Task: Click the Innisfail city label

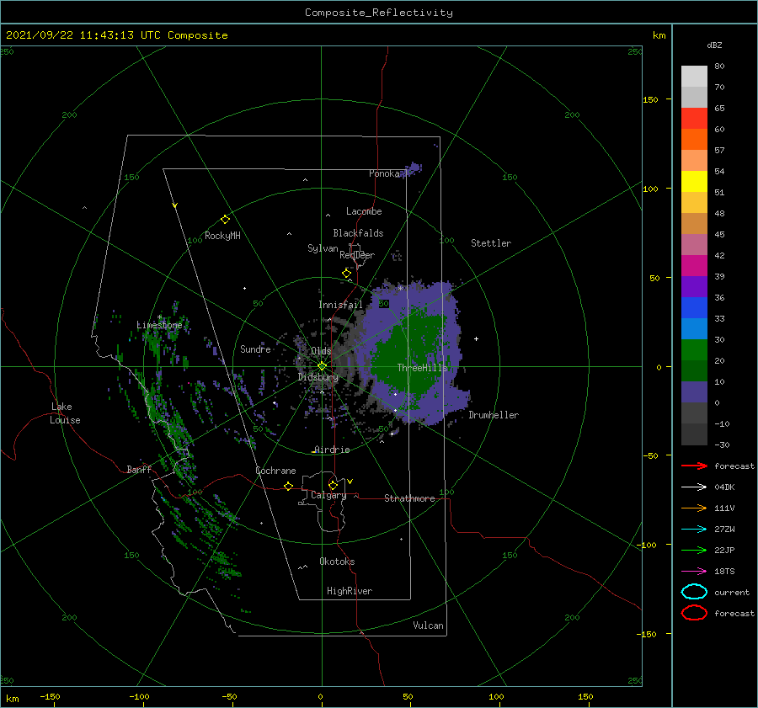Action: (x=340, y=305)
